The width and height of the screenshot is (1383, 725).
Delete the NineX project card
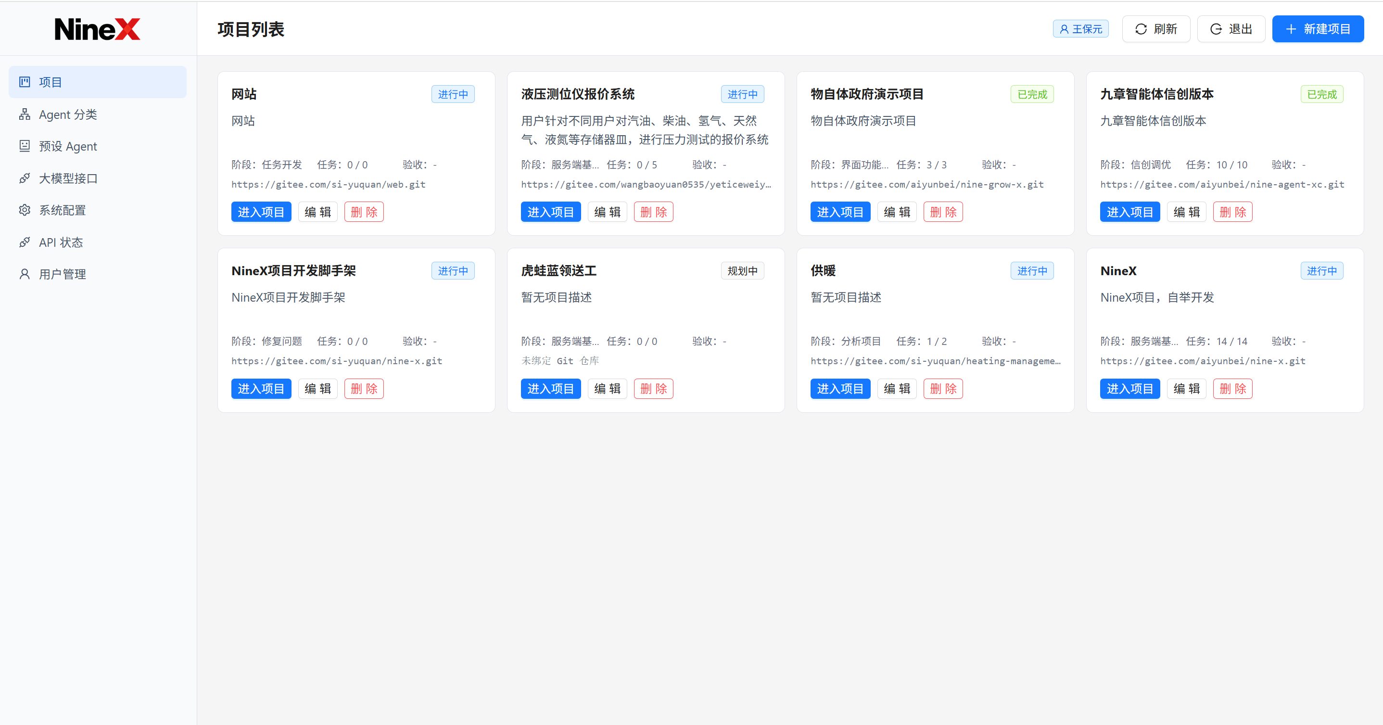coord(1232,389)
